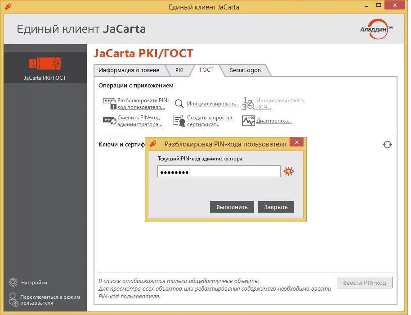This screenshot has height=315, width=411.
Task: Switch to the PKI tab
Action: (x=179, y=70)
